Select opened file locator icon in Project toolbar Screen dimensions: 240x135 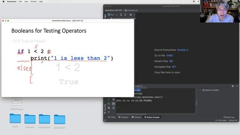pyautogui.click(x=117, y=15)
